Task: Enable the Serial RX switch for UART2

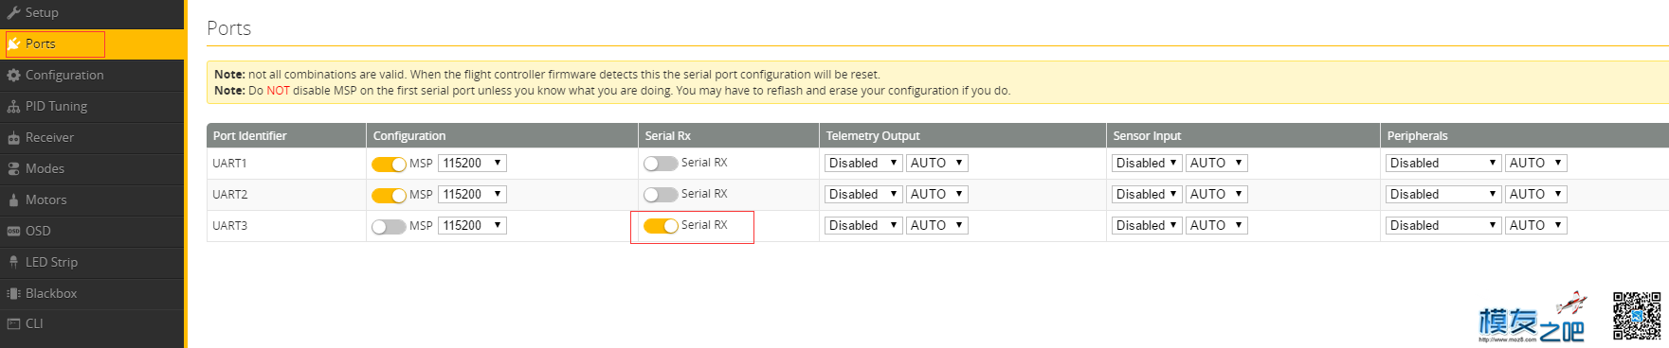Action: point(661,195)
